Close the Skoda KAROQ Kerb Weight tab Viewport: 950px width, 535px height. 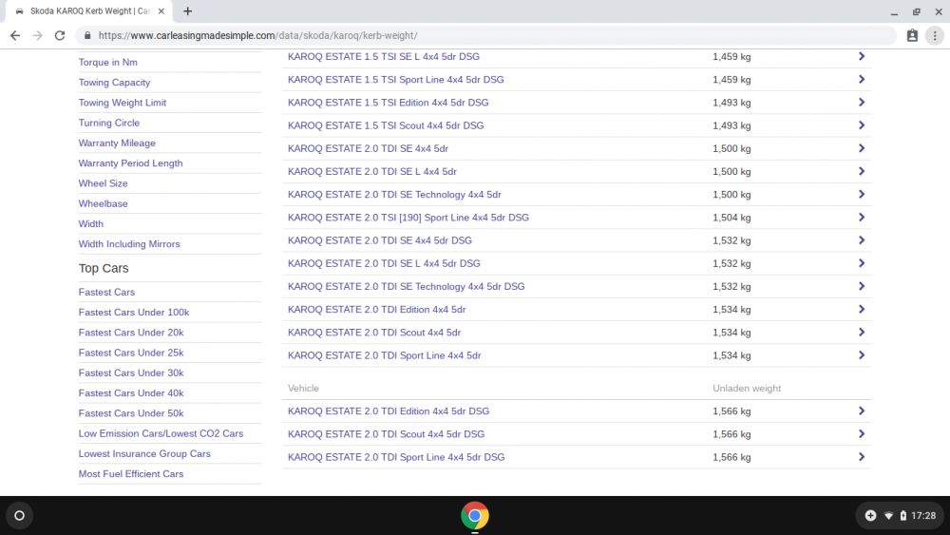[161, 10]
